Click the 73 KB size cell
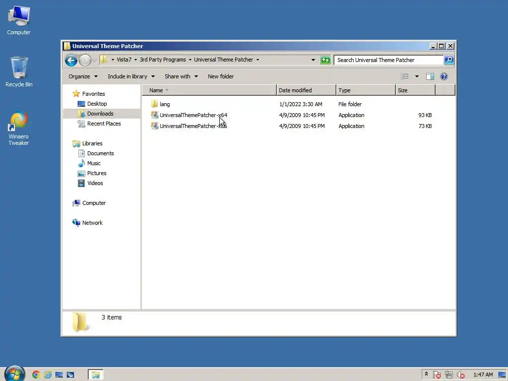Screen dimensions: 508x381 (x=425, y=126)
